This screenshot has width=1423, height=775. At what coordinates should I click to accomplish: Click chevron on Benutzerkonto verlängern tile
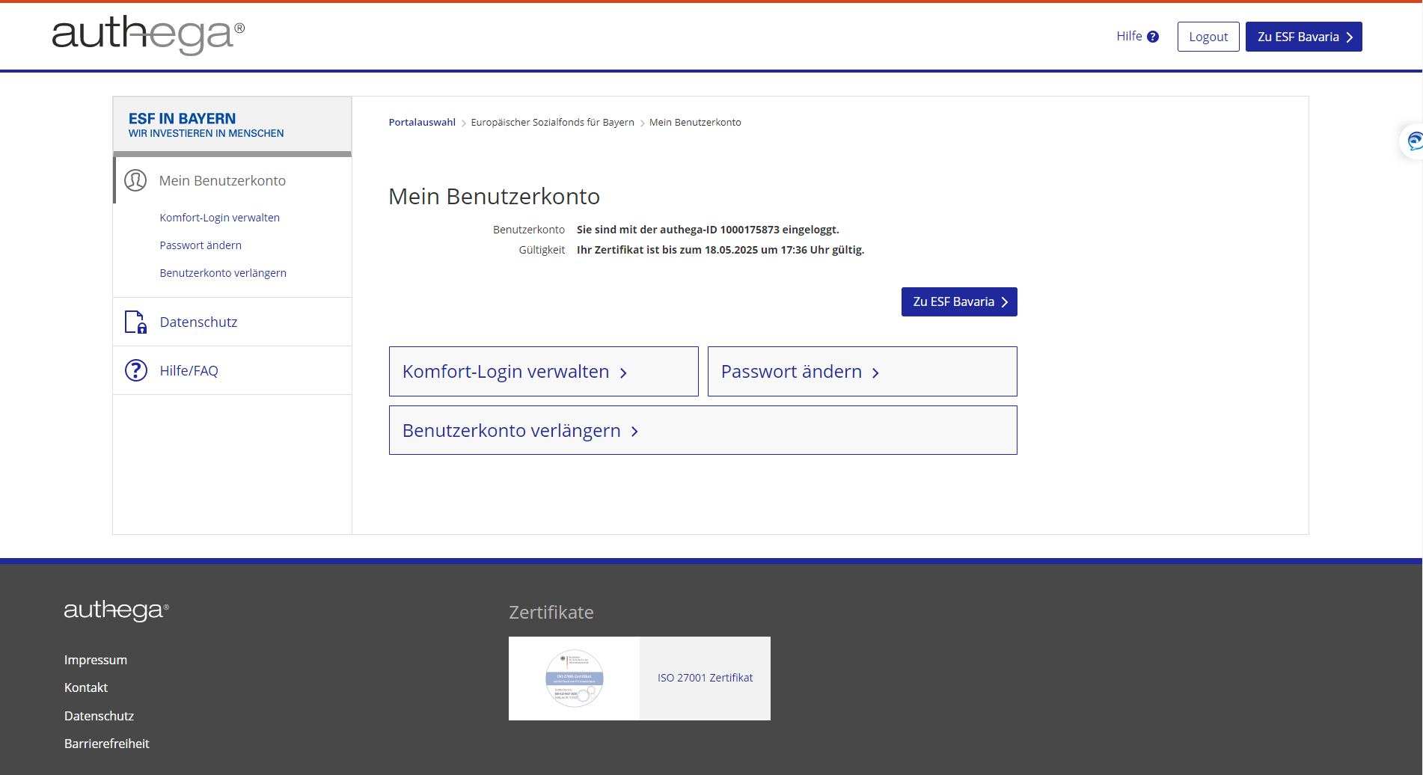pos(634,432)
